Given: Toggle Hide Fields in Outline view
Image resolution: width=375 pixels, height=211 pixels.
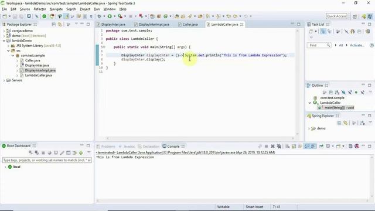Looking at the screenshot, I should coord(343,93).
